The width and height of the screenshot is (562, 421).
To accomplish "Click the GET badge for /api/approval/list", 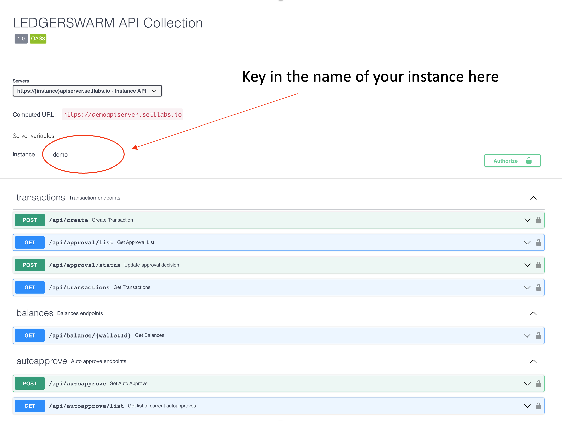I will point(30,242).
